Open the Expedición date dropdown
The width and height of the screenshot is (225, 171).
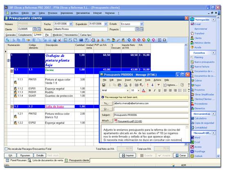point(106,24)
